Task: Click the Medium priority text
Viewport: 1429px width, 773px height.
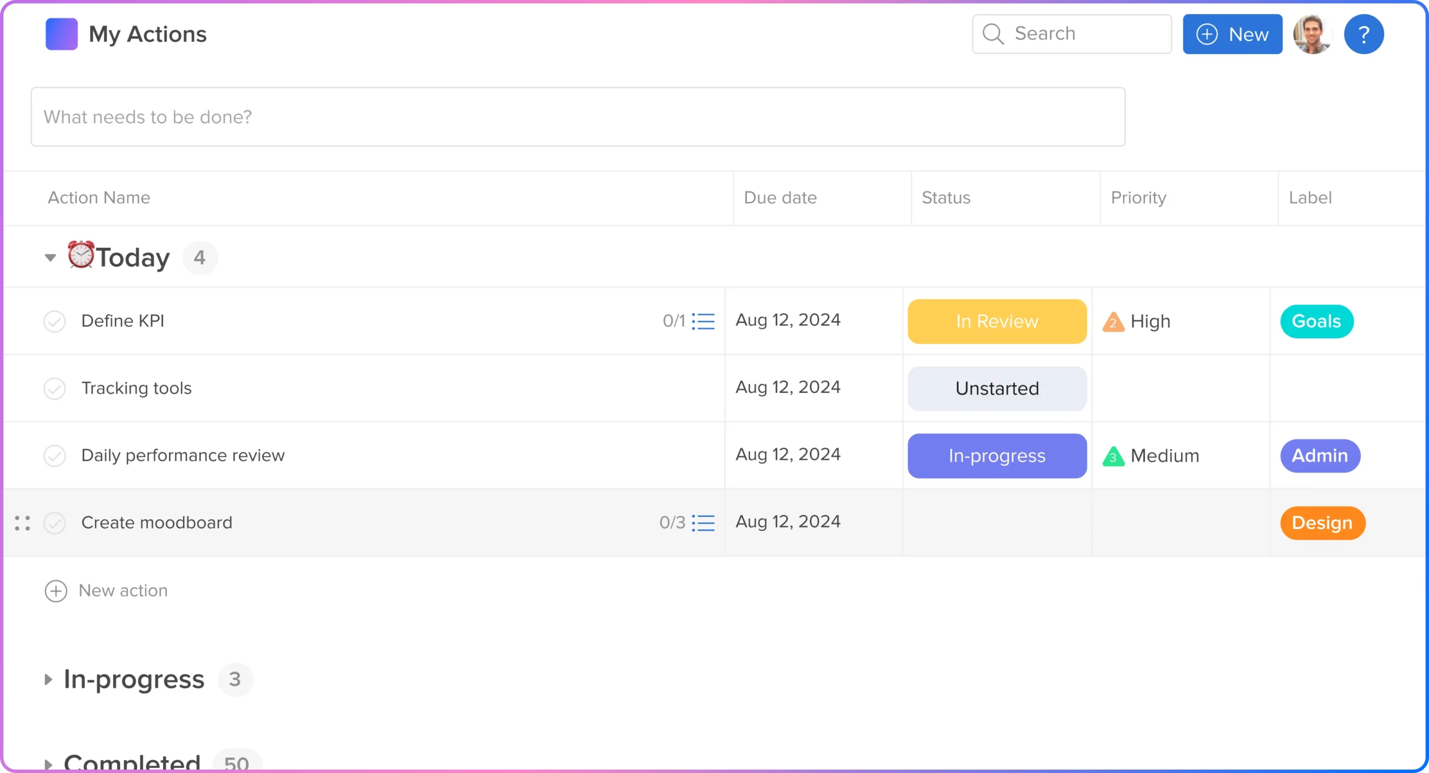Action: point(1164,456)
